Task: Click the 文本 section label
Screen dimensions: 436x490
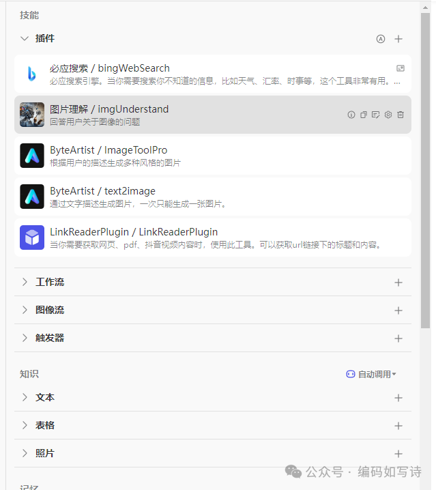Action: pos(45,397)
